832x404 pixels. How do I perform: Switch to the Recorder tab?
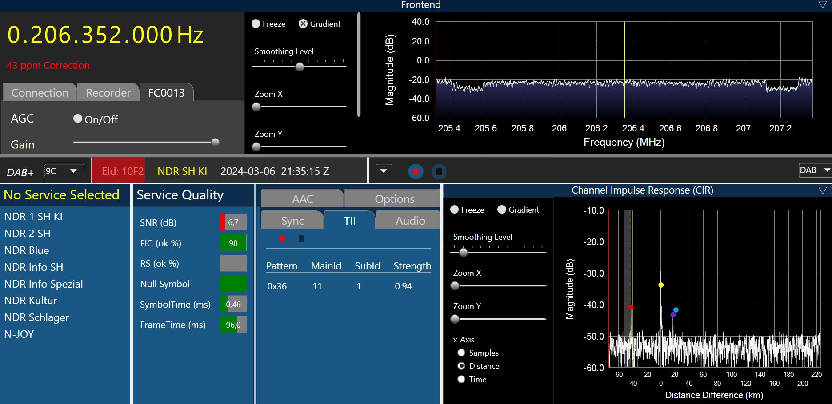tap(108, 93)
